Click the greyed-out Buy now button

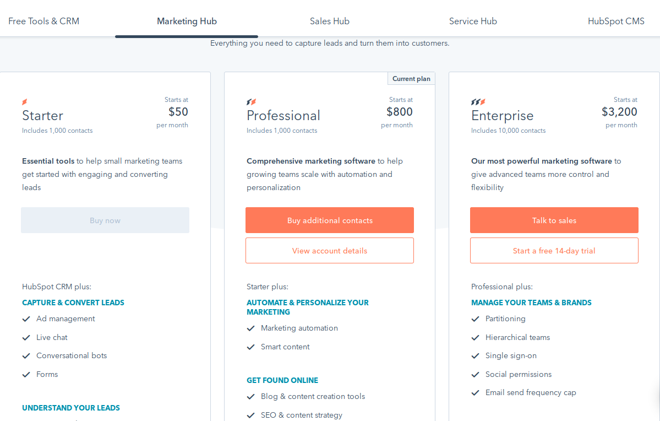[x=105, y=220]
